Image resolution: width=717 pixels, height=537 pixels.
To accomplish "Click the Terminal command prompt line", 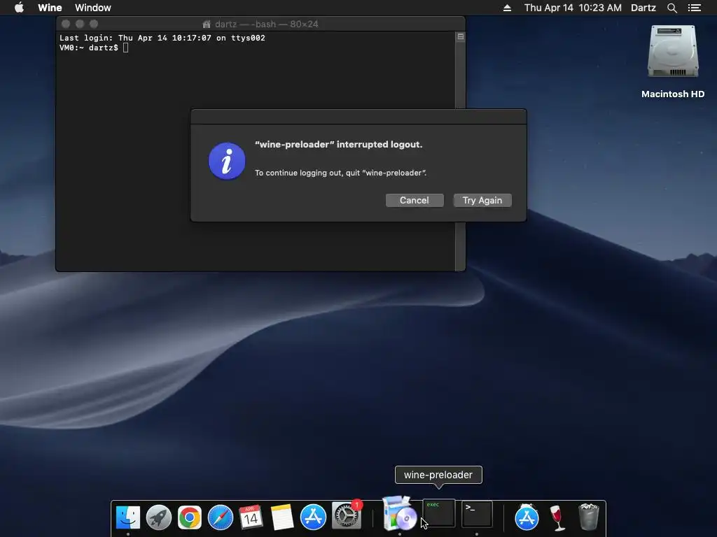I will click(94, 48).
